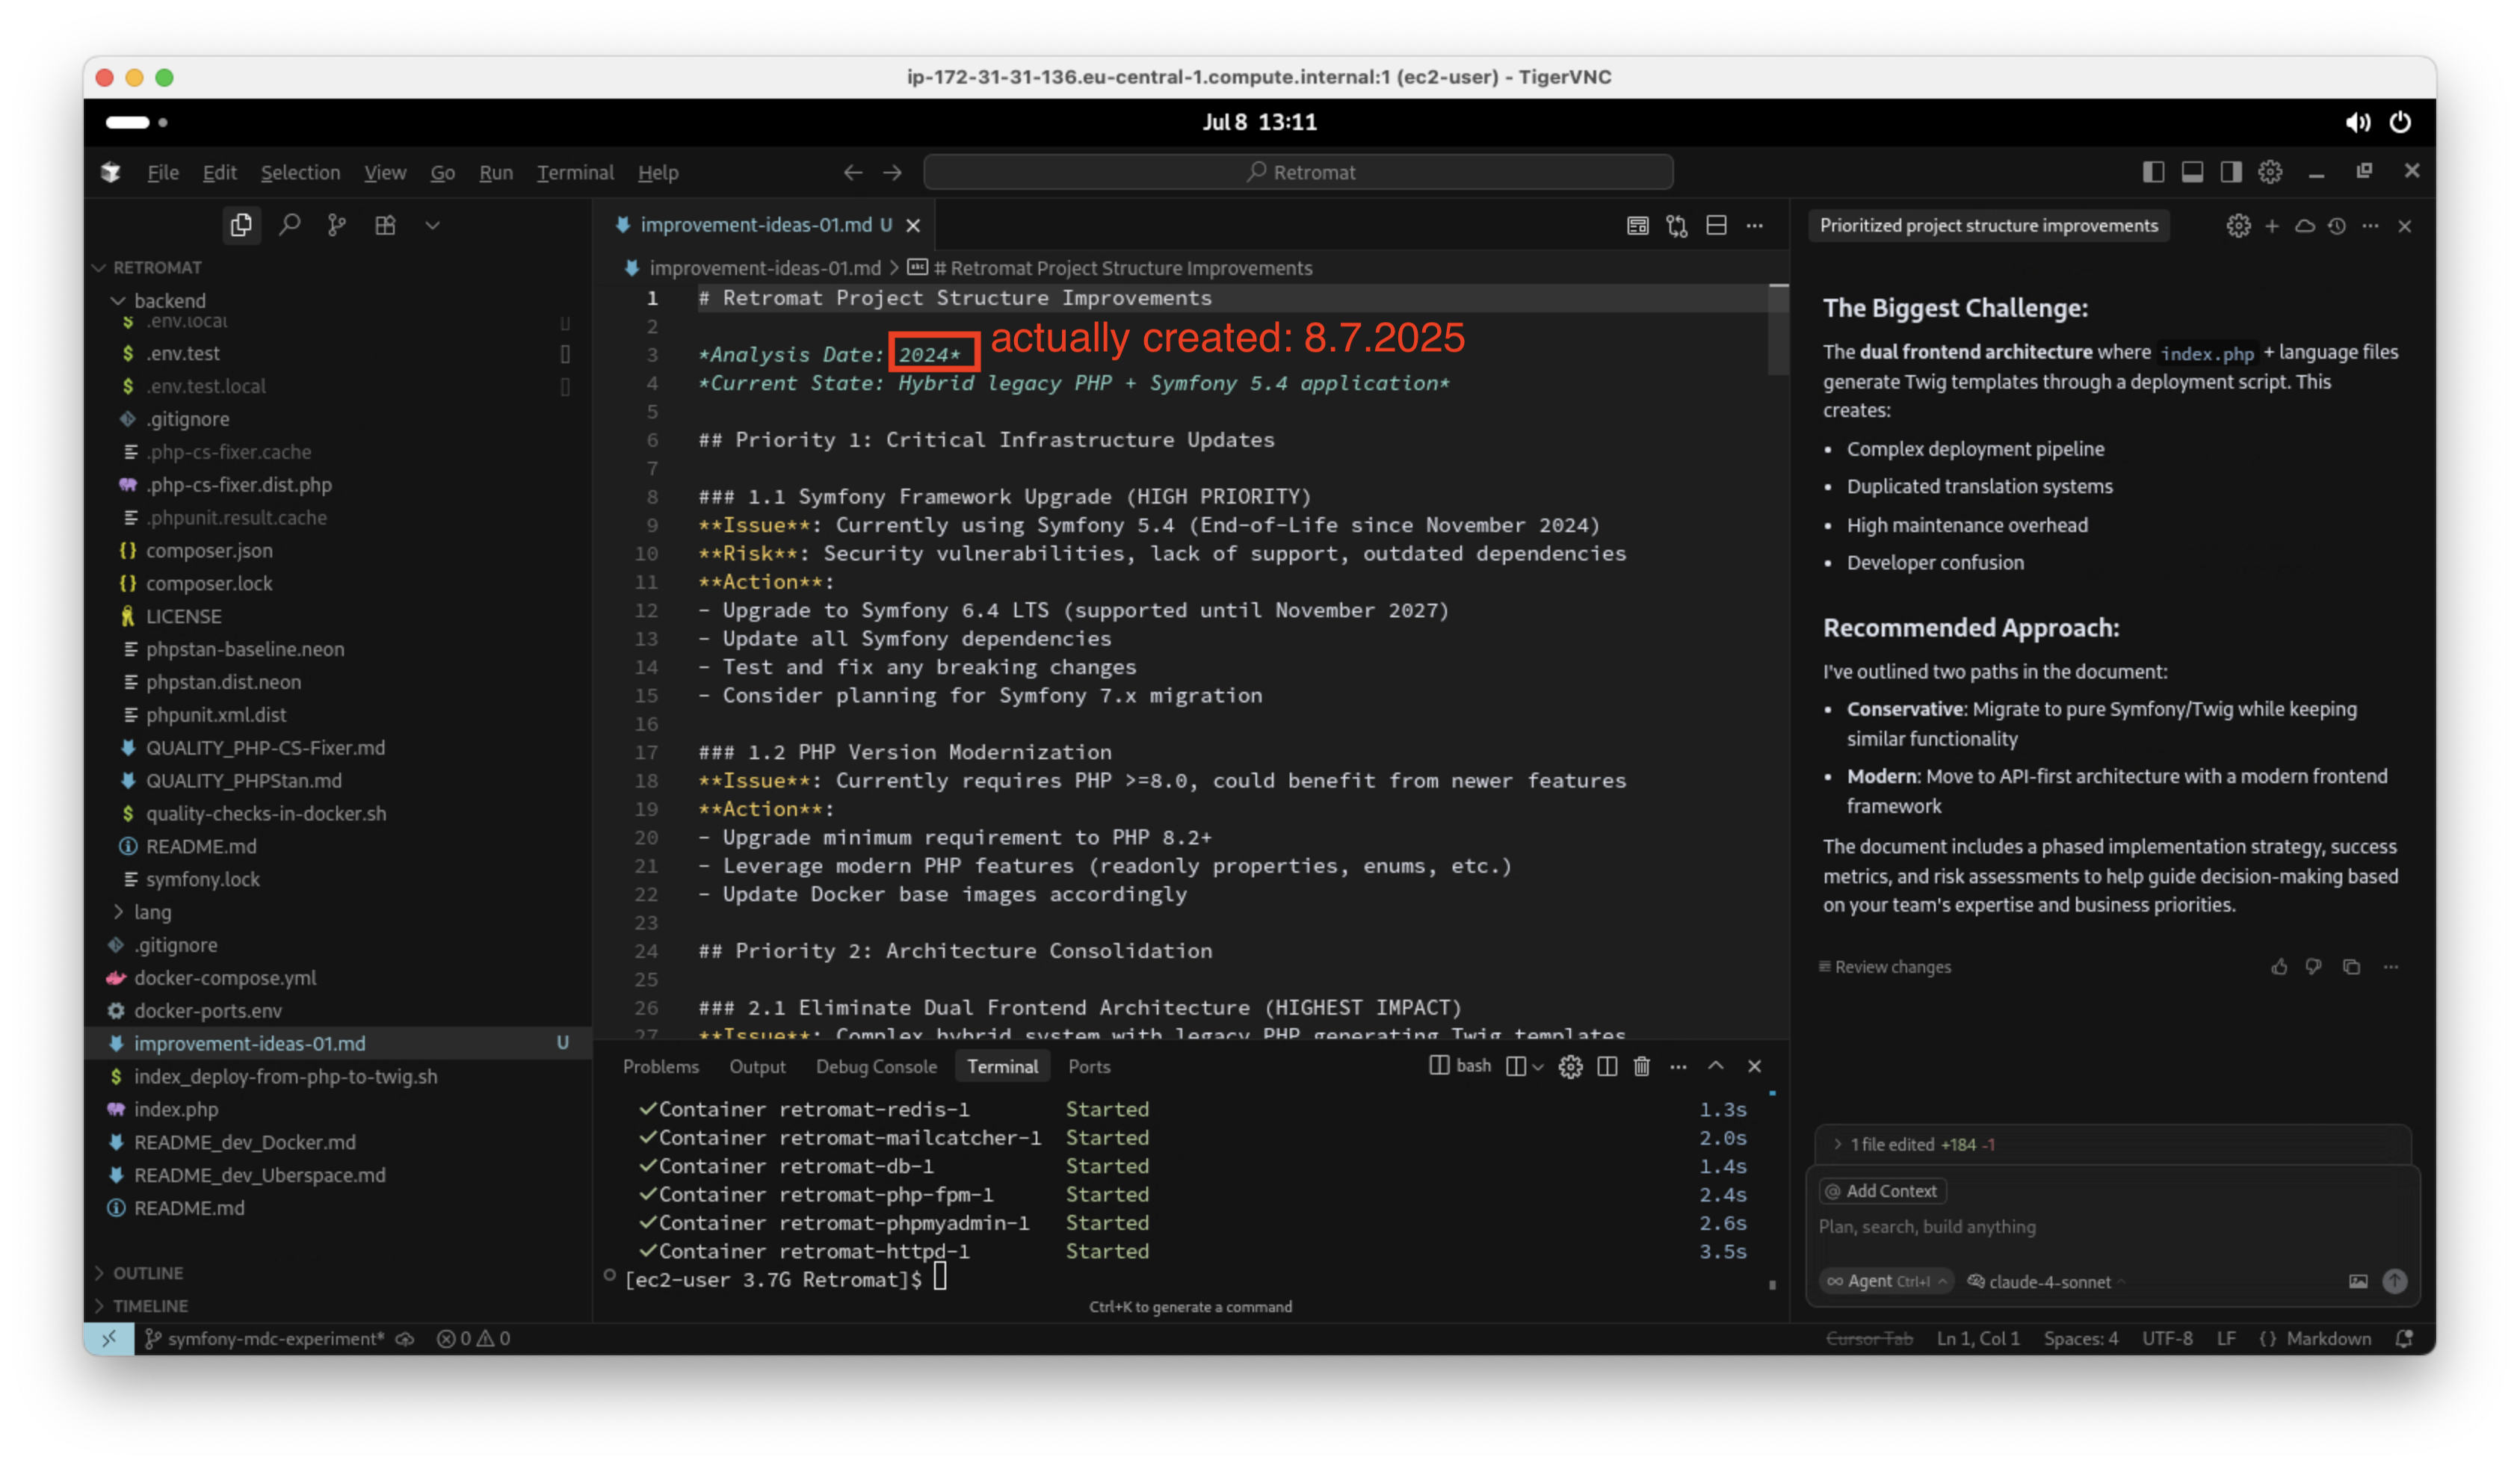
Task: Click thumbs up on chat response
Action: (x=2279, y=967)
